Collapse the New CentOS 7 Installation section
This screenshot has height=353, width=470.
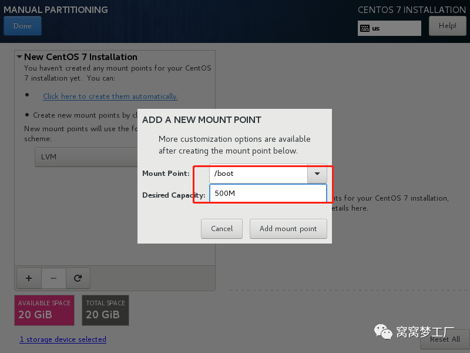19,57
